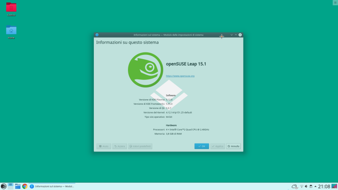Click the show desktop icon after the clock
The image size is (338, 190).
pyautogui.click(x=334, y=186)
